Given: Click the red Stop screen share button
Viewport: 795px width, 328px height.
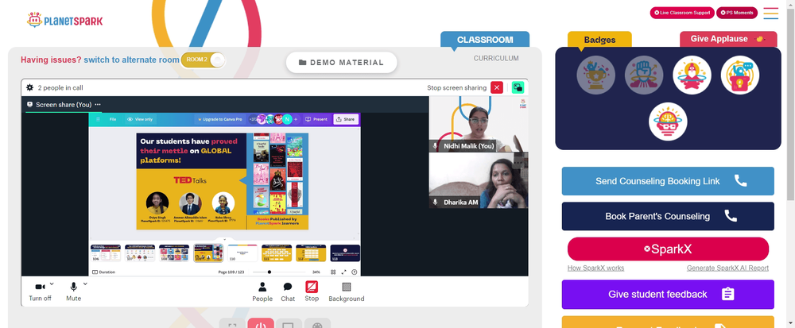Looking at the screenshot, I should (312, 291).
